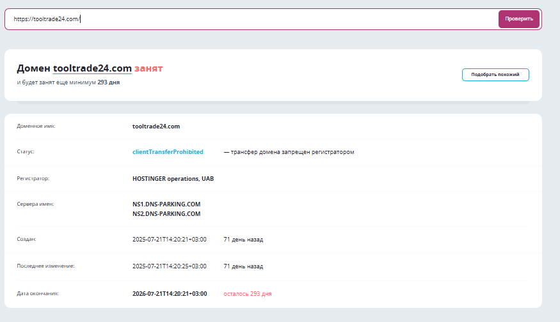Select the NS1.DNS-PARKING.COM name server
560x322 pixels.
(x=166, y=204)
